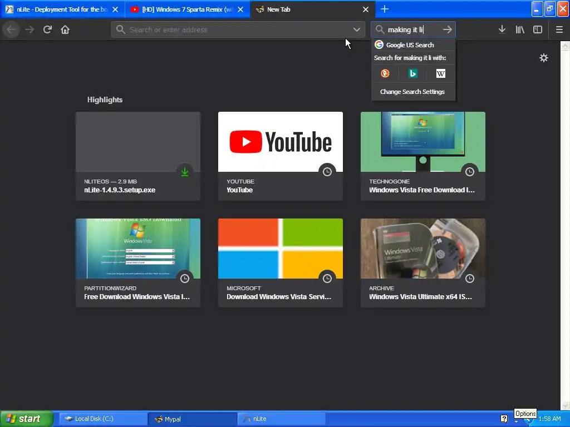The width and height of the screenshot is (570, 427).
Task: Click the green download icon on nLite card
Action: [185, 172]
